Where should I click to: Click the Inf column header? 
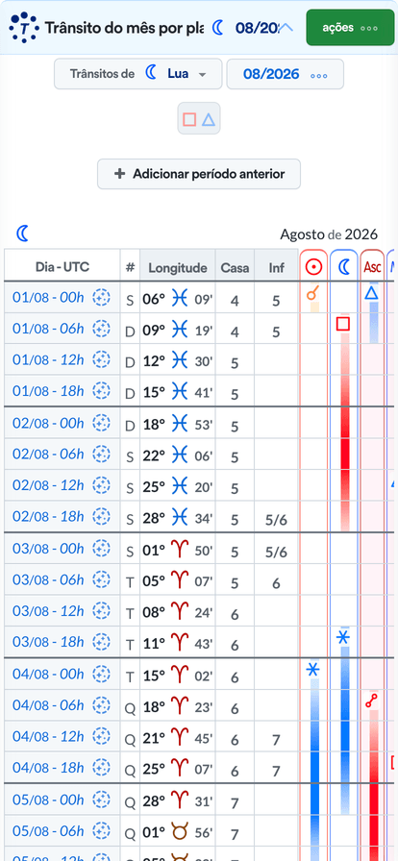coord(277,267)
